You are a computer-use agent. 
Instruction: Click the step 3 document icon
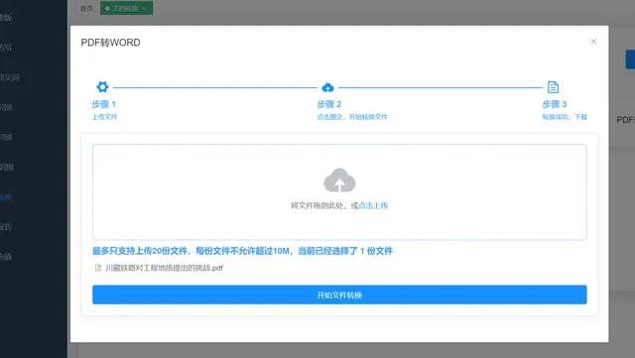[x=553, y=87]
